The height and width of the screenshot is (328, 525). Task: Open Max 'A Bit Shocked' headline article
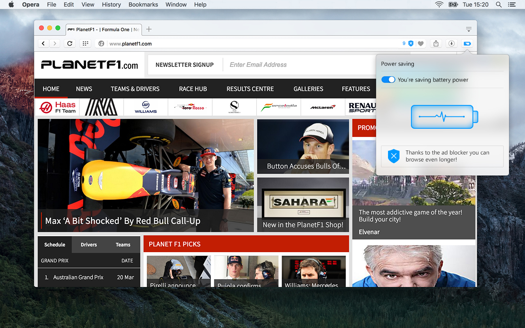tap(123, 221)
